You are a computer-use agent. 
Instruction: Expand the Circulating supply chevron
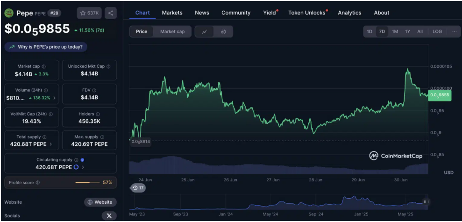pyautogui.click(x=83, y=167)
